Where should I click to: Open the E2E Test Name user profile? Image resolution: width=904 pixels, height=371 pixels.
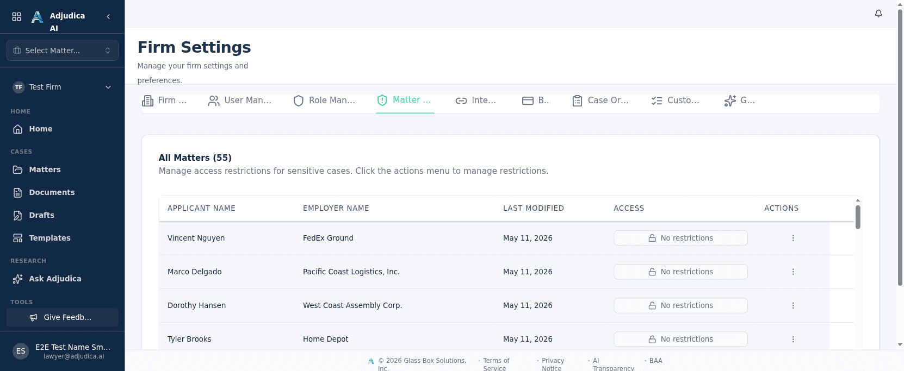tap(63, 351)
